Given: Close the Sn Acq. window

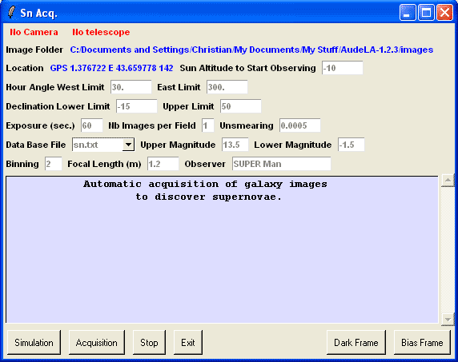Looking at the screenshot, I should pyautogui.click(x=444, y=13).
